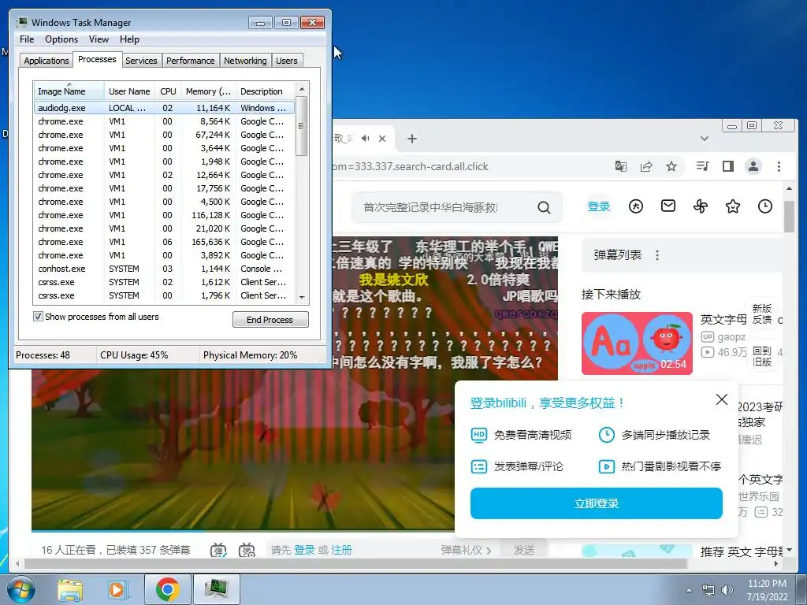The image size is (807, 605).
Task: Open the Windows Start menu
Action: (x=20, y=589)
